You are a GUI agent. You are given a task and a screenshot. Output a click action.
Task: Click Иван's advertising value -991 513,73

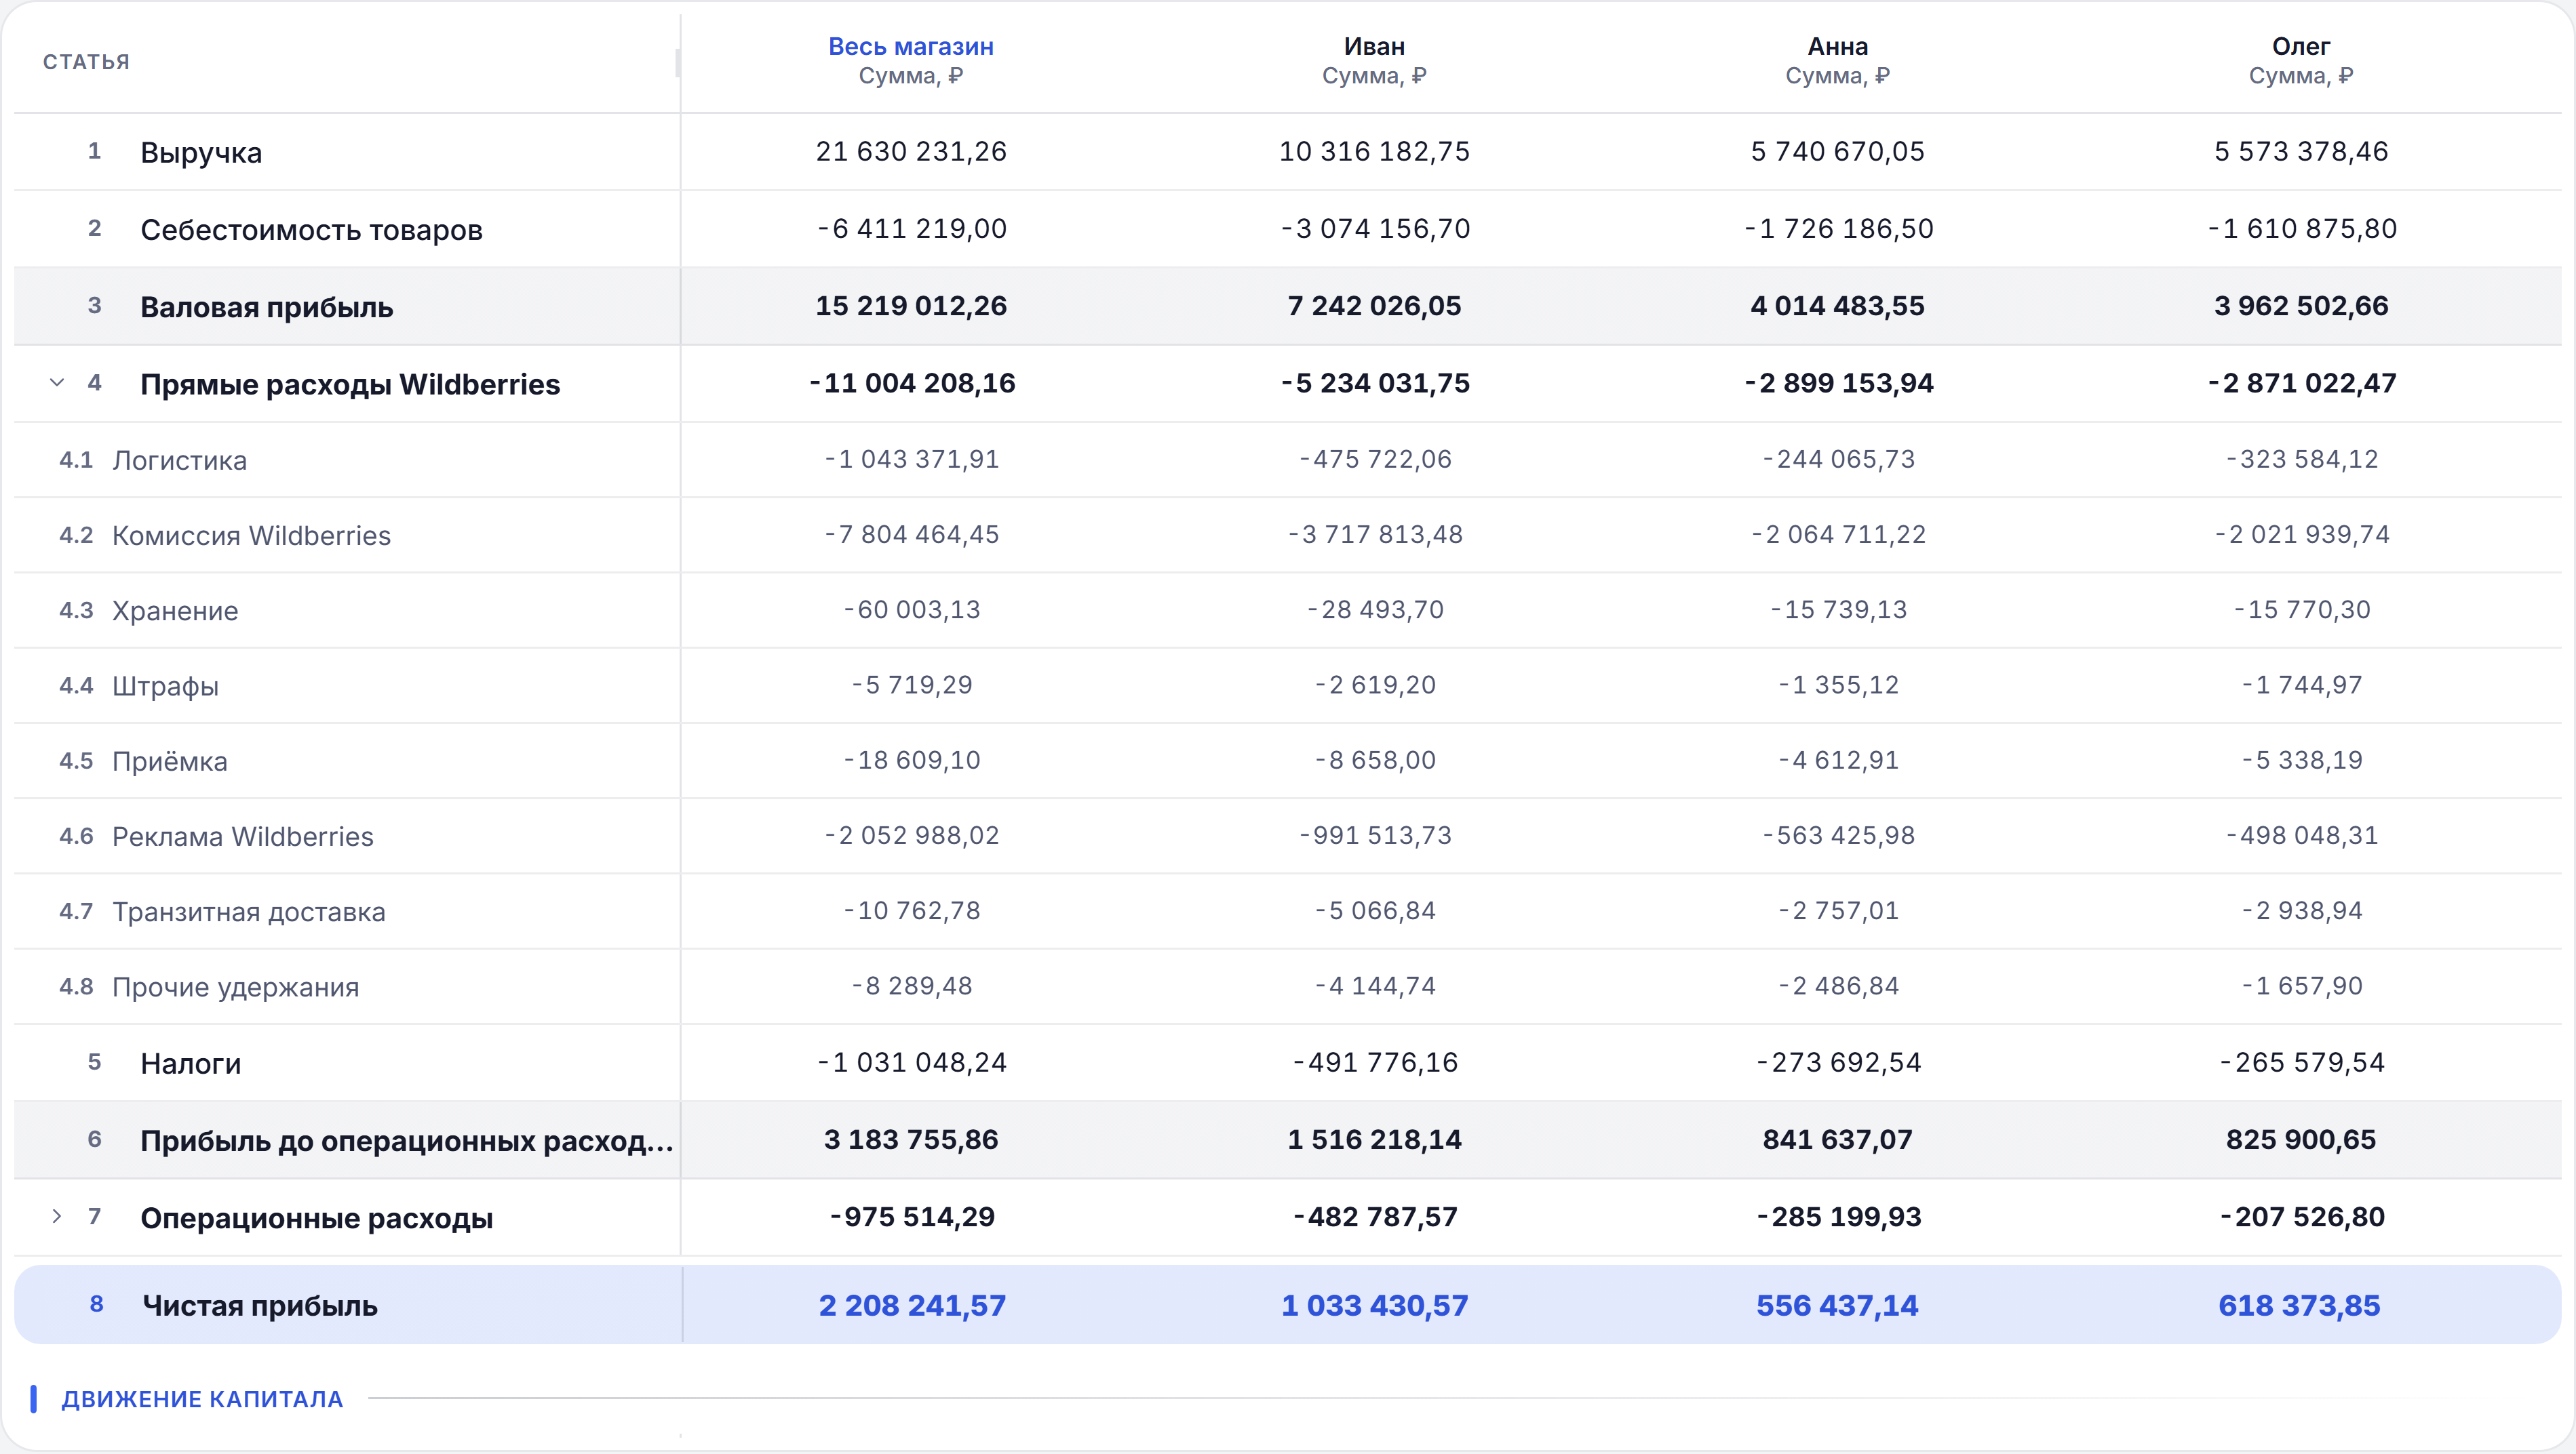(1374, 835)
